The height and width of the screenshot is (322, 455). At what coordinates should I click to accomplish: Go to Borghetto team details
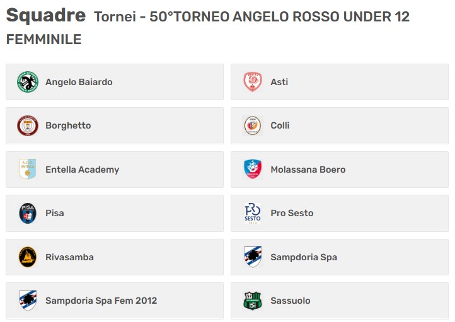[x=68, y=125]
